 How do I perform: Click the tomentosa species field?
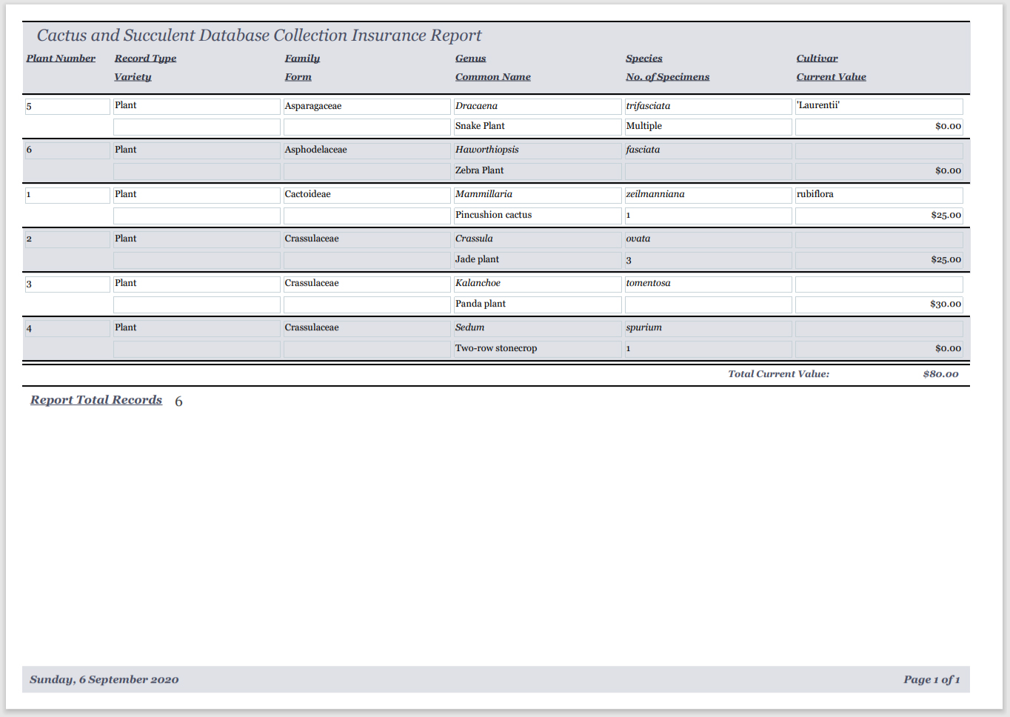coord(708,284)
